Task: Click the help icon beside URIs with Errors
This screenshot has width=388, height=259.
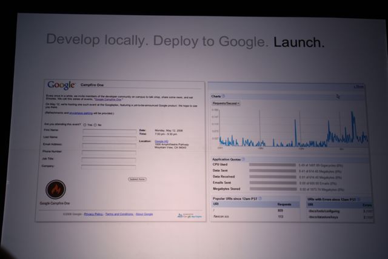Action: 358,200
